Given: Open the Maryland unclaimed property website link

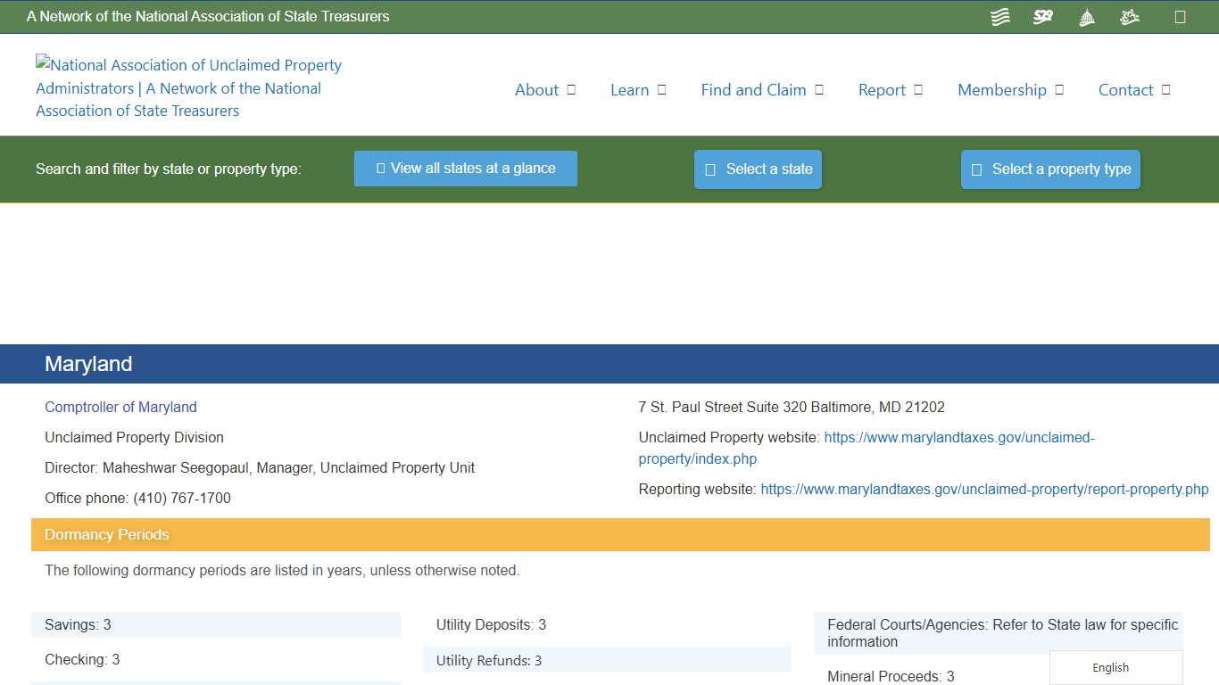Looking at the screenshot, I should (x=959, y=437).
